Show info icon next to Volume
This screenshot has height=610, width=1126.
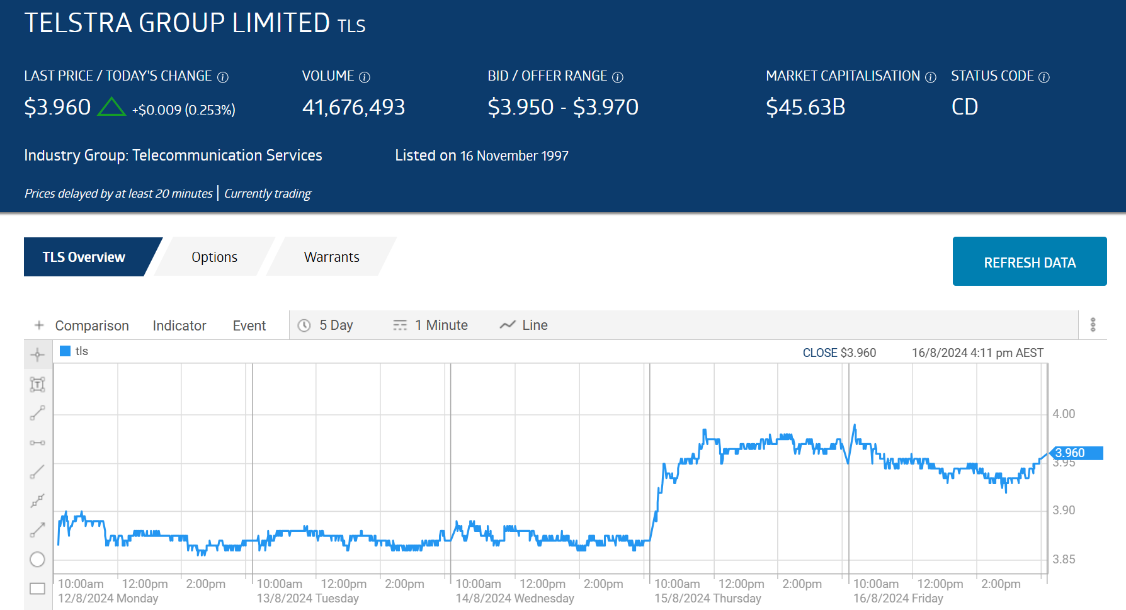coord(365,77)
